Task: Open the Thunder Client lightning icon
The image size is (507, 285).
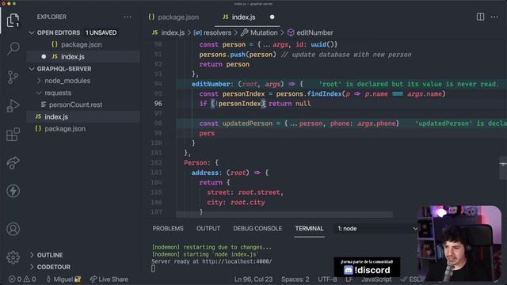Action: click(x=13, y=191)
